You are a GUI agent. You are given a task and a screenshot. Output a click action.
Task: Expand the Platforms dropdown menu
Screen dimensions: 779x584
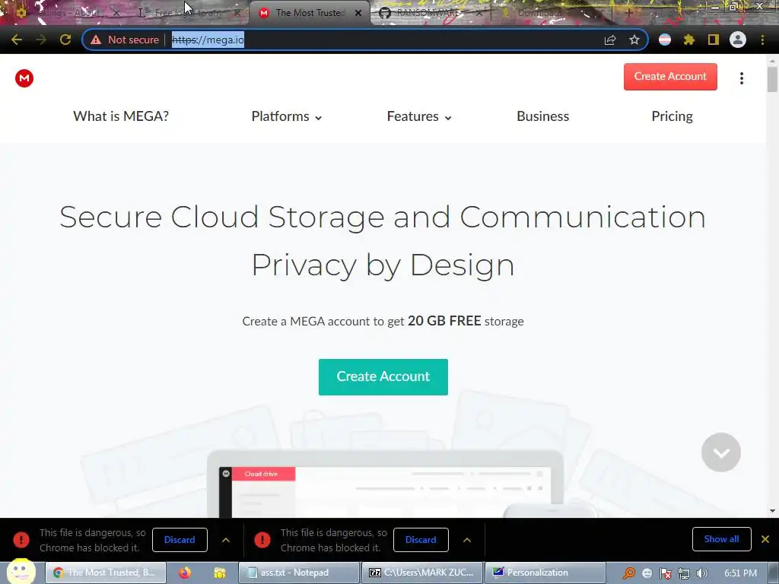[x=287, y=116]
